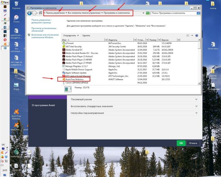Click Программы и компоненты breadcrumb

(x=117, y=13)
